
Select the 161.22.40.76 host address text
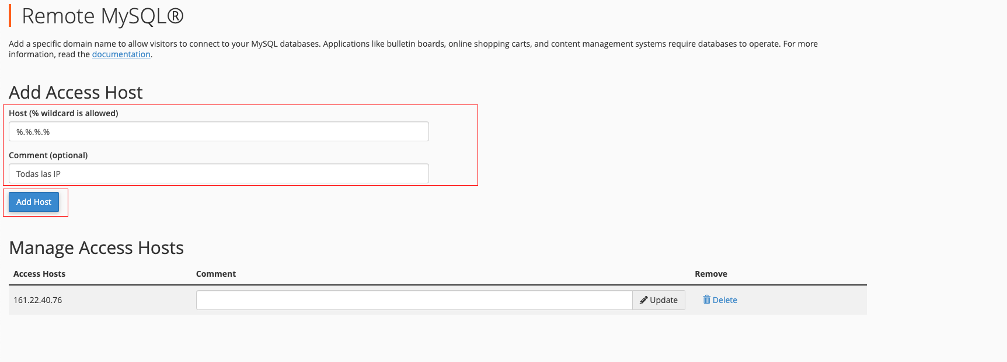(x=37, y=300)
